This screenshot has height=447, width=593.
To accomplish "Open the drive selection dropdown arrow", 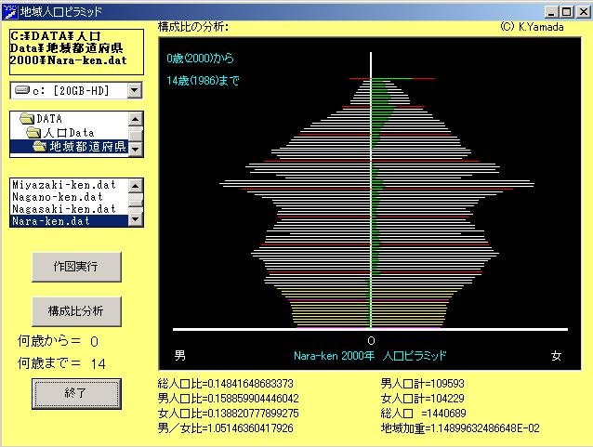I will point(135,90).
